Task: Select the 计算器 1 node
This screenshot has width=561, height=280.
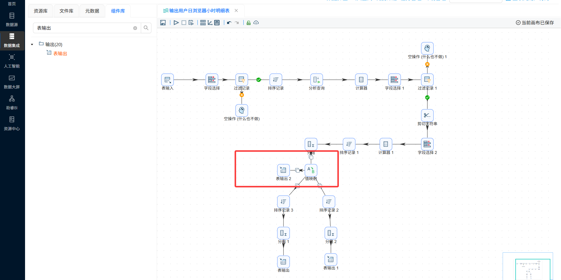Action: pos(386,144)
